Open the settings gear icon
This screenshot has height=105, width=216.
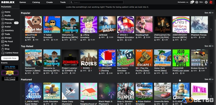(x=206, y=2)
